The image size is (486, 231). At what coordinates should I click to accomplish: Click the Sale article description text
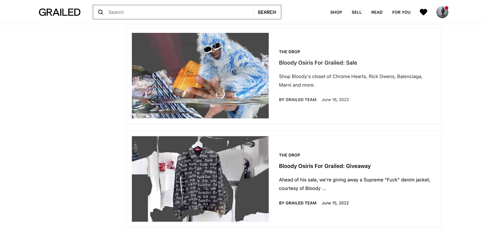tap(351, 81)
